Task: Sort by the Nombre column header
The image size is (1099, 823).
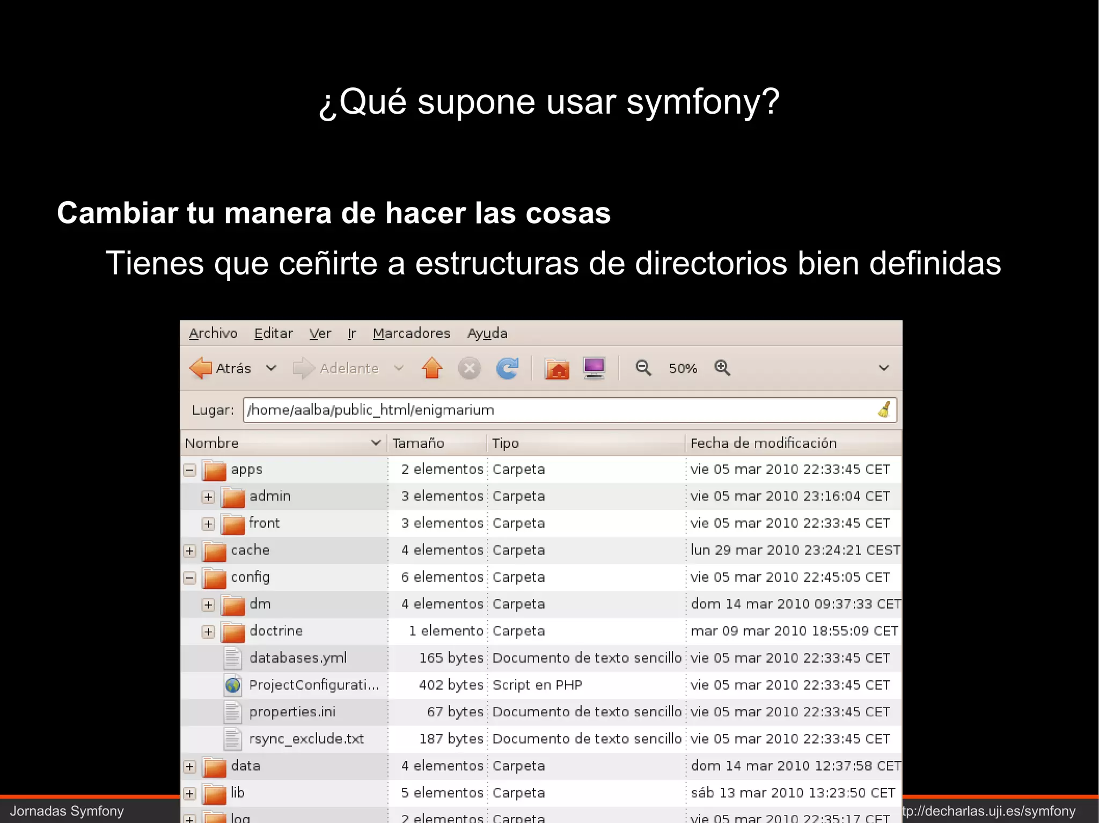Action: tap(284, 443)
